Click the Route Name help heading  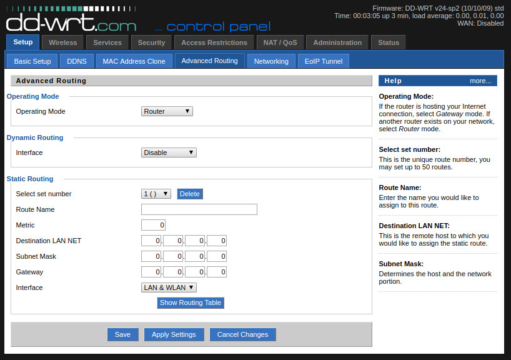coord(400,187)
